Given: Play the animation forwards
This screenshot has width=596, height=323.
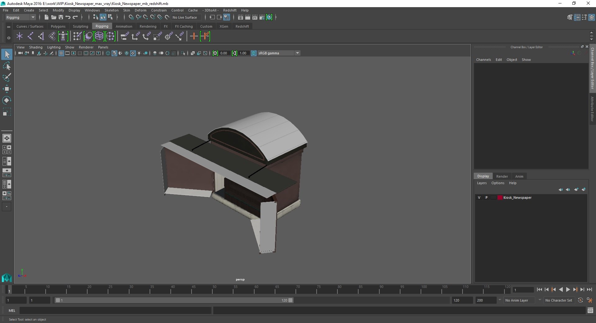Looking at the screenshot, I should coord(568,289).
